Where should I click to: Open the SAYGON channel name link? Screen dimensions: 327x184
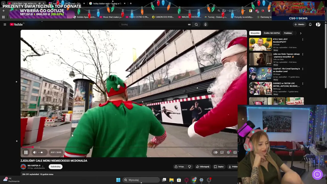point(276,45)
